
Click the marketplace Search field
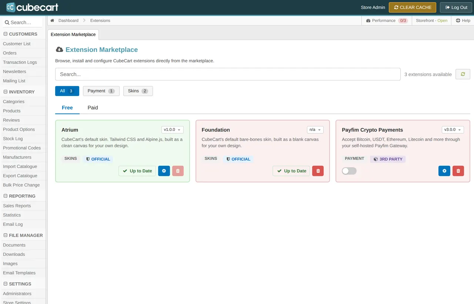(x=228, y=74)
